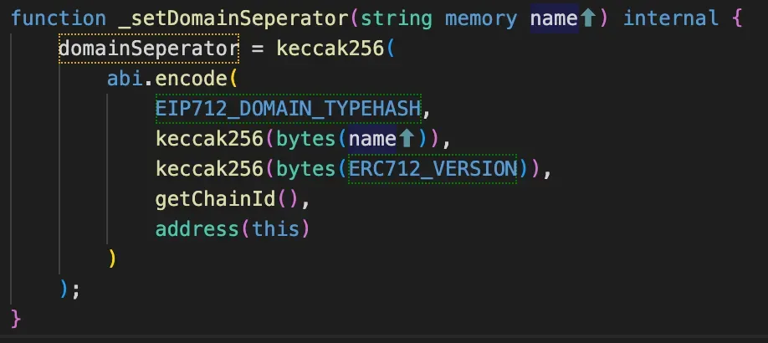The image size is (768, 343).
Task: Click 'name' inside bytes(name)
Action: [x=372, y=139]
